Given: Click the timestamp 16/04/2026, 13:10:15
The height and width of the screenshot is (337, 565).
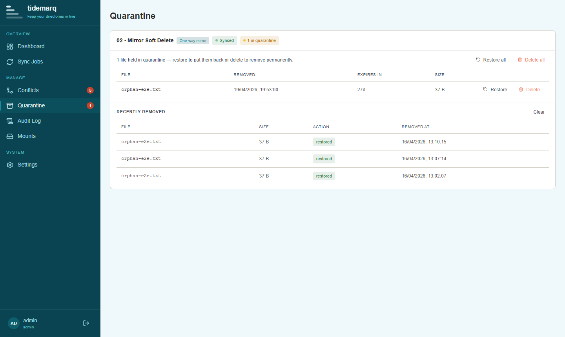Looking at the screenshot, I should tap(424, 142).
